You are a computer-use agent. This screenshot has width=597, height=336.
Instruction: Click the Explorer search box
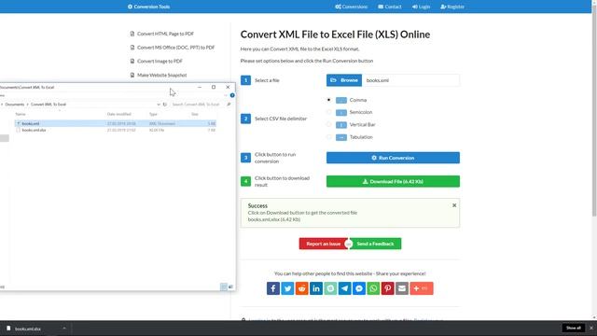click(197, 104)
